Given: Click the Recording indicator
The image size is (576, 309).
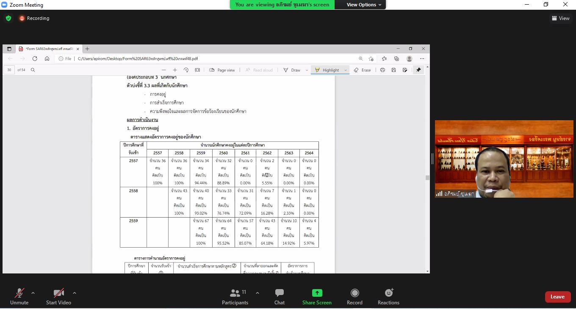Looking at the screenshot, I should 34,18.
